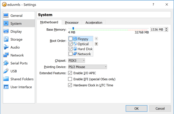Open the Display settings category icon
Viewport: 174px width, 114px height.
click(6, 31)
